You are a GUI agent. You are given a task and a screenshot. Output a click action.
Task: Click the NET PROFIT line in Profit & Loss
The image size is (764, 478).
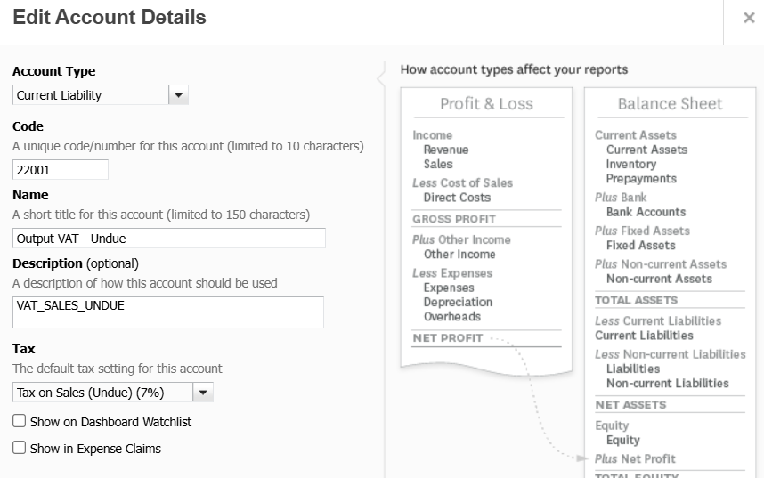pos(448,338)
